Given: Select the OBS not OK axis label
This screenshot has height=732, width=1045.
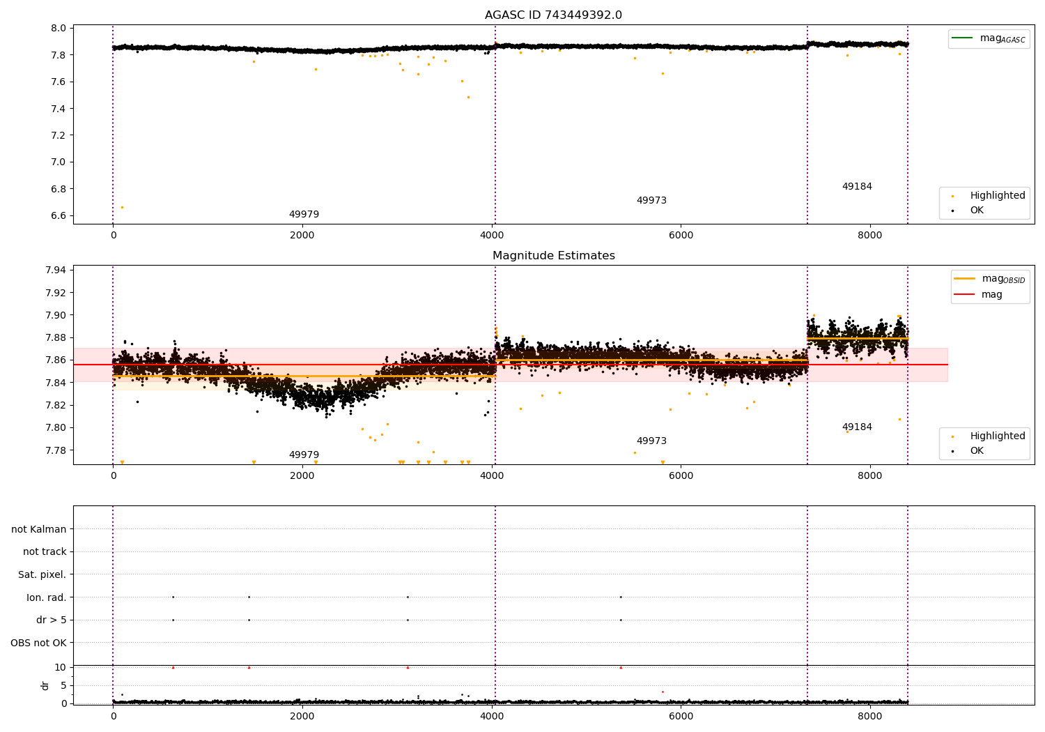Looking at the screenshot, I should click(38, 643).
